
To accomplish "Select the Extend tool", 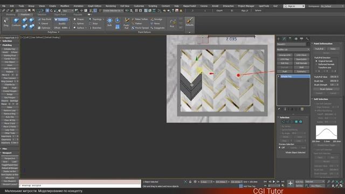I will point(43,24).
